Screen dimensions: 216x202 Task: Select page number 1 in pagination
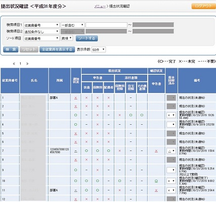point(20,64)
